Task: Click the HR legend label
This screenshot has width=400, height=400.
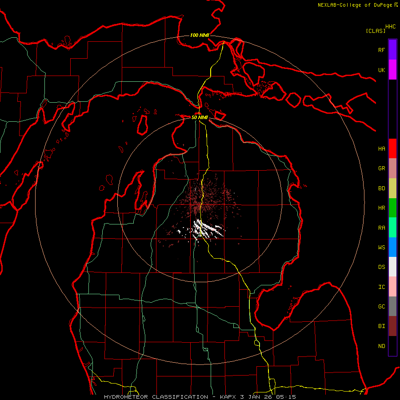Action: click(x=381, y=208)
